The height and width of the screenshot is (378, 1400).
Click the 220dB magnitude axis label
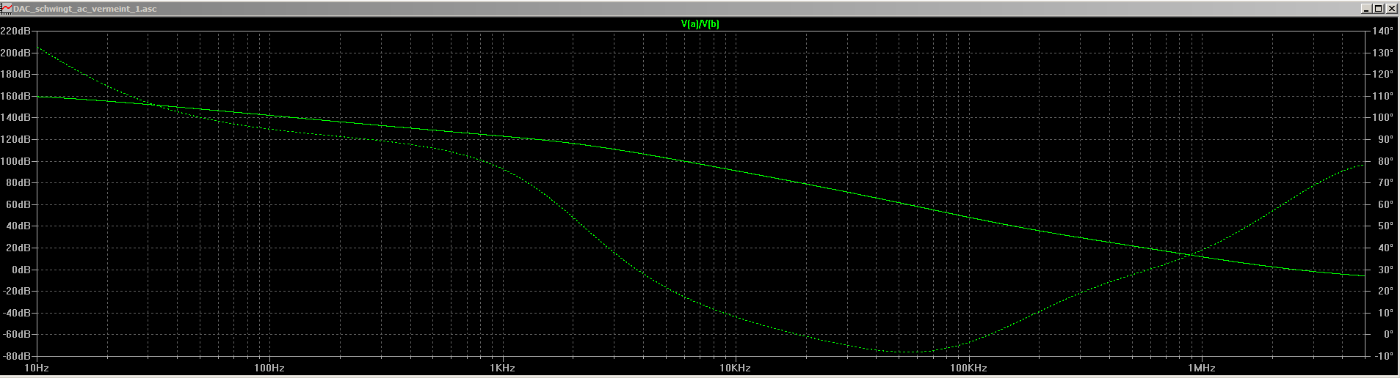(15, 31)
